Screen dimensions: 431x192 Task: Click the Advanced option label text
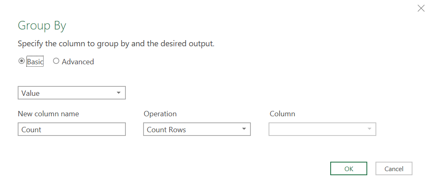pyautogui.click(x=78, y=62)
